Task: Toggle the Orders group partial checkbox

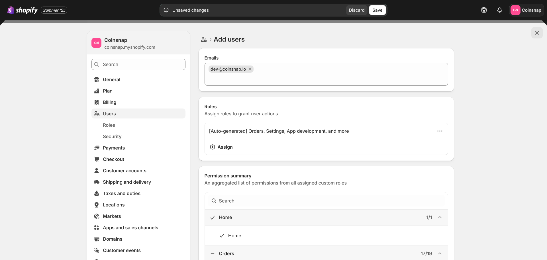Action: (213, 254)
